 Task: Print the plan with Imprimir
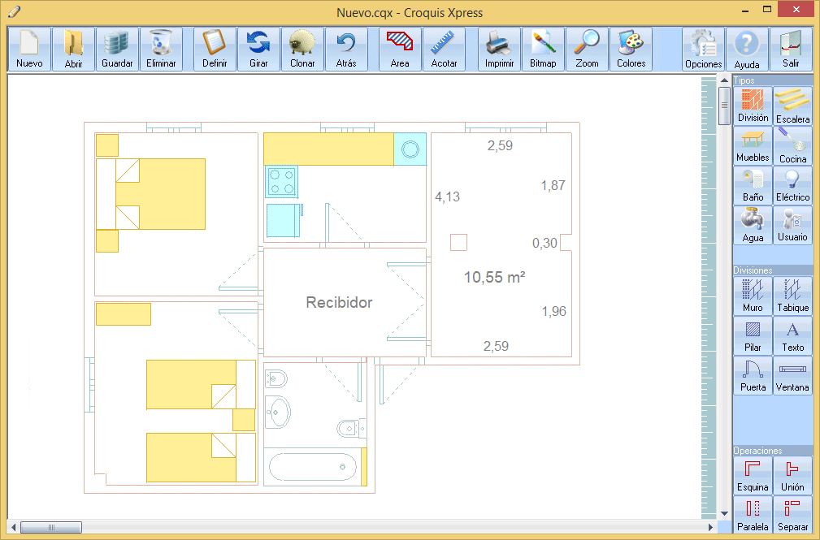point(499,49)
